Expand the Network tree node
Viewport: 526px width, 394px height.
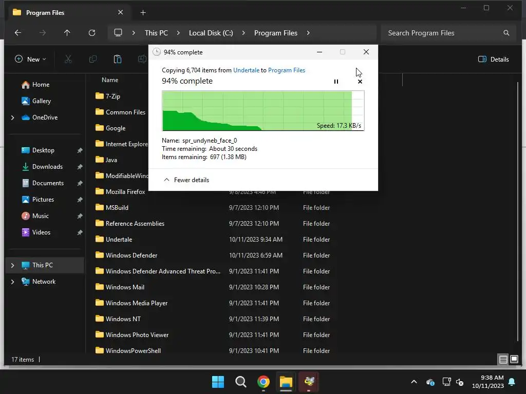(x=13, y=282)
